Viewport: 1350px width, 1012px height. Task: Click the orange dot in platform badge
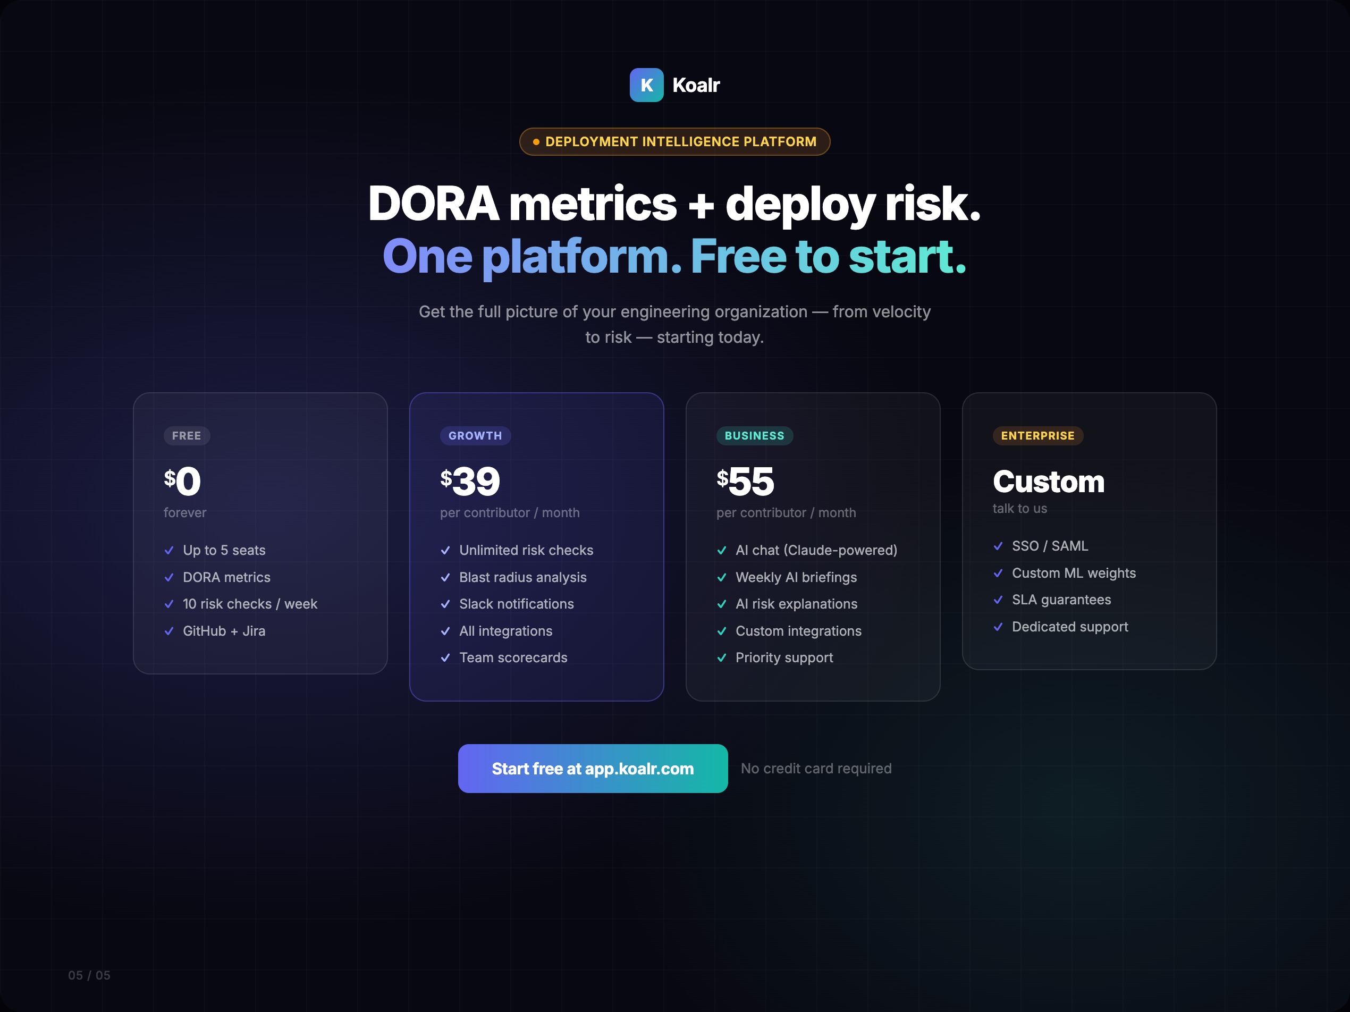[536, 141]
